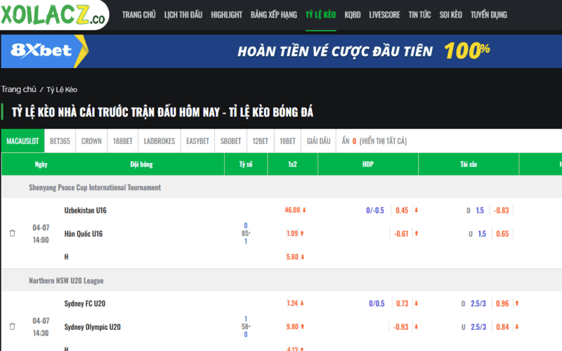562x351 pixels.
Task: Open KQBD menu item
Action: coord(353,15)
